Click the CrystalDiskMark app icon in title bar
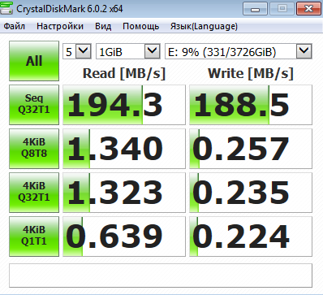Screen dimensions: 323x295 pos(6,8)
